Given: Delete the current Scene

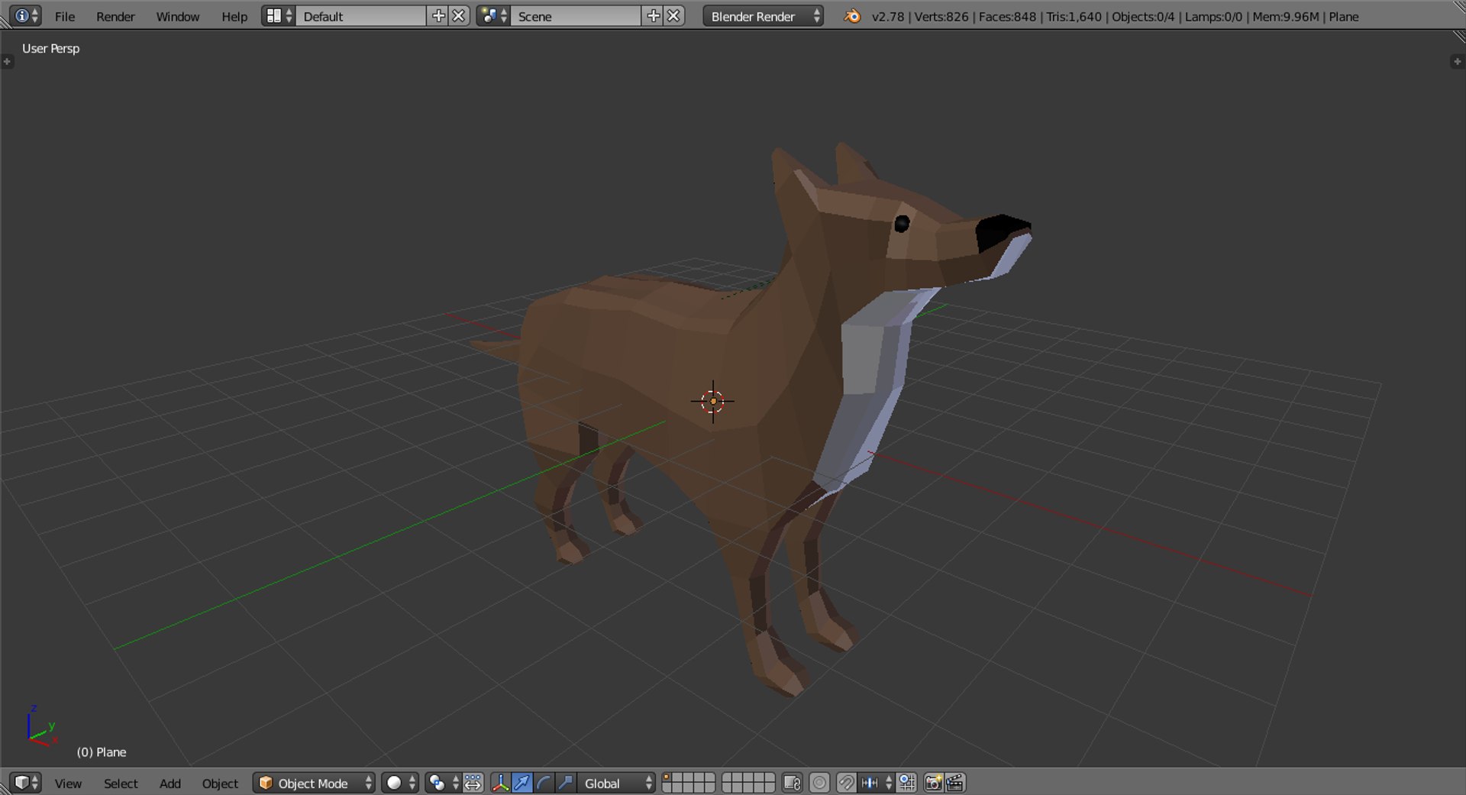Looking at the screenshot, I should 673,16.
